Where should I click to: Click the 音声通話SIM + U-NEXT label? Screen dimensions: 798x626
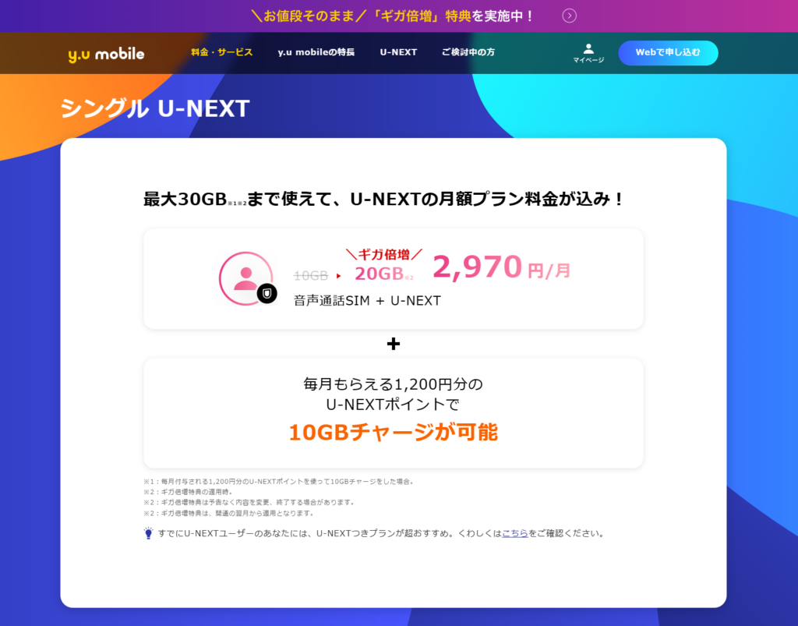pyautogui.click(x=367, y=301)
